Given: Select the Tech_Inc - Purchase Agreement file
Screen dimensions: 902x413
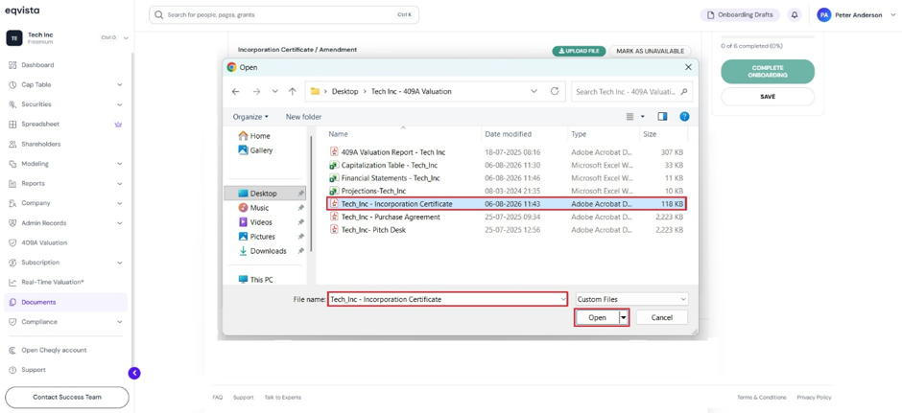Looking at the screenshot, I should click(x=507, y=218).
